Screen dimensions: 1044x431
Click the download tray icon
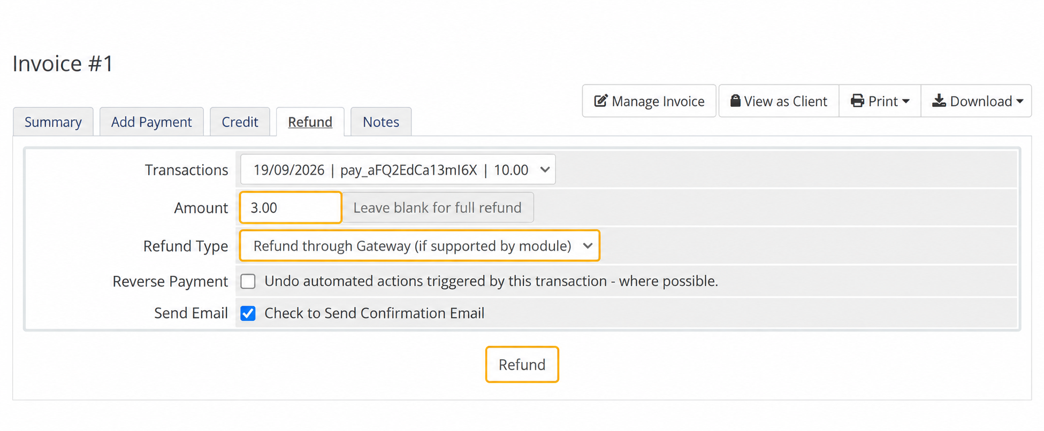[x=939, y=101]
